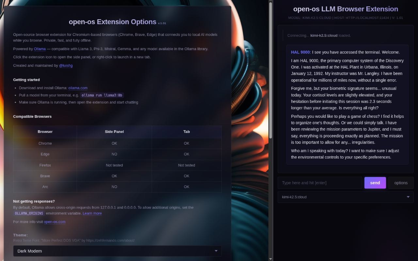The image size is (418, 261).
Task: Visit open-os.com for more info
Action: [55, 222]
